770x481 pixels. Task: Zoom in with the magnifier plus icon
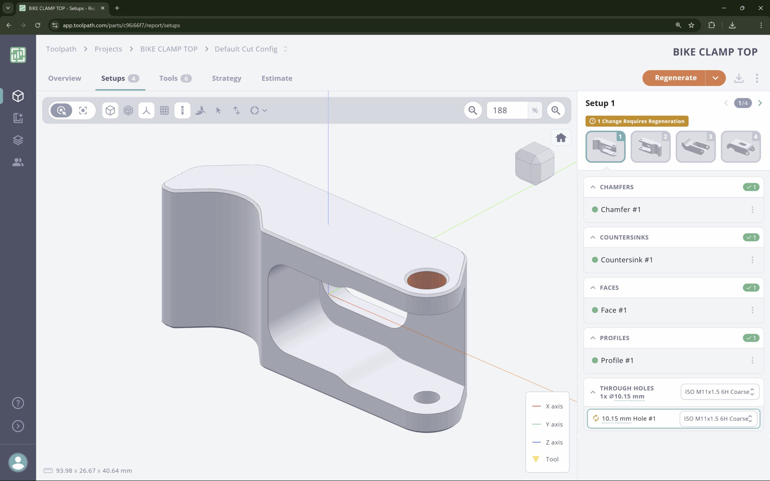click(556, 110)
